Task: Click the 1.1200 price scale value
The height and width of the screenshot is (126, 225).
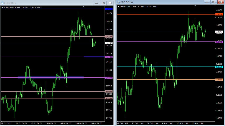Action: [219, 103]
